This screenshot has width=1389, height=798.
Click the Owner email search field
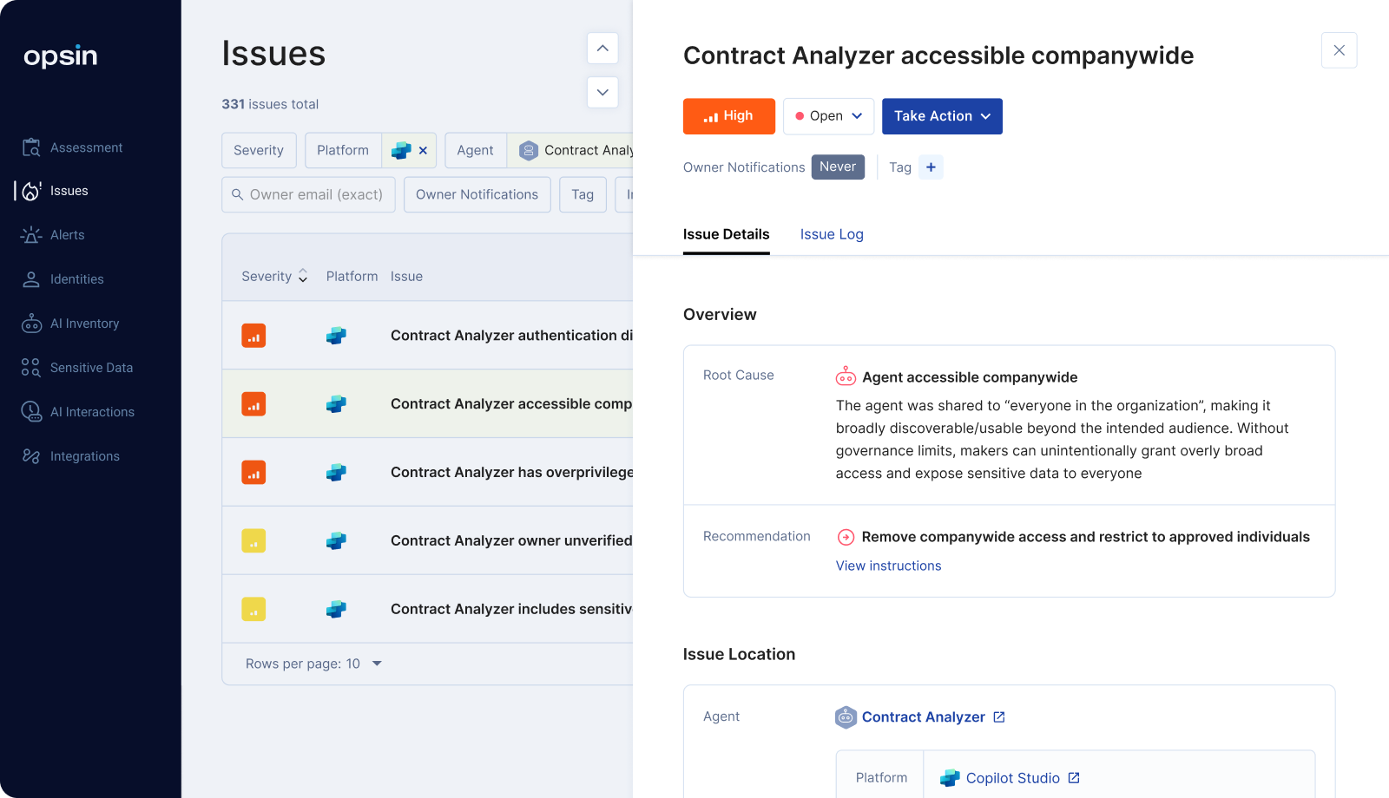point(308,194)
